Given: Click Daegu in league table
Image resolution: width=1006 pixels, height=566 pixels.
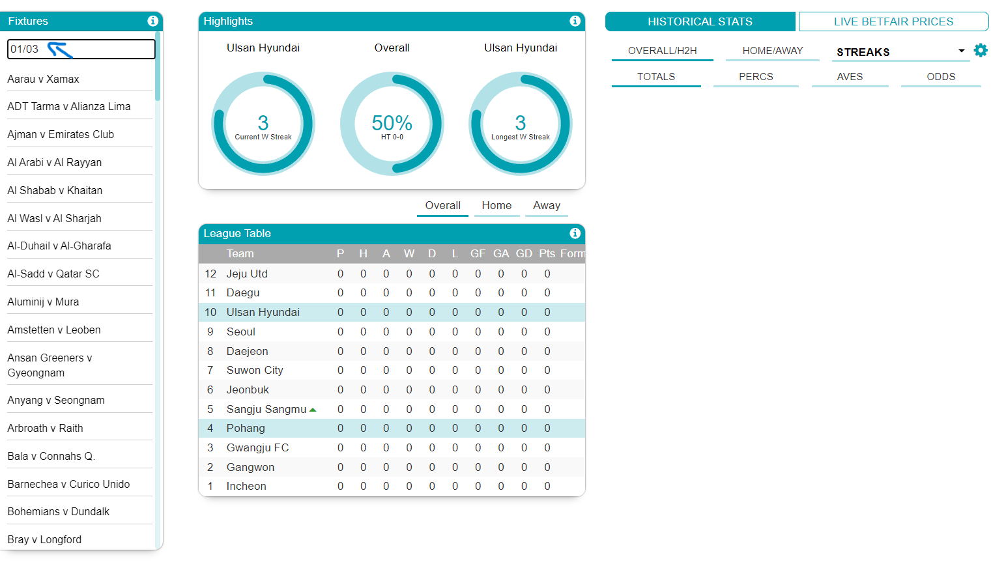Looking at the screenshot, I should [x=243, y=293].
